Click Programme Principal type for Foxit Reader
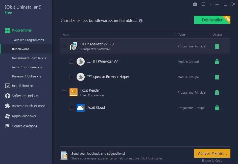The height and width of the screenshot is (164, 238). click(x=192, y=92)
